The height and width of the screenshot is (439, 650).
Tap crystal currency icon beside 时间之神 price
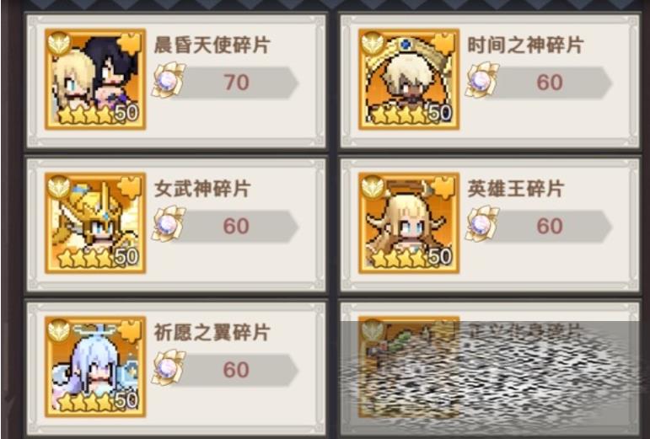482,80
